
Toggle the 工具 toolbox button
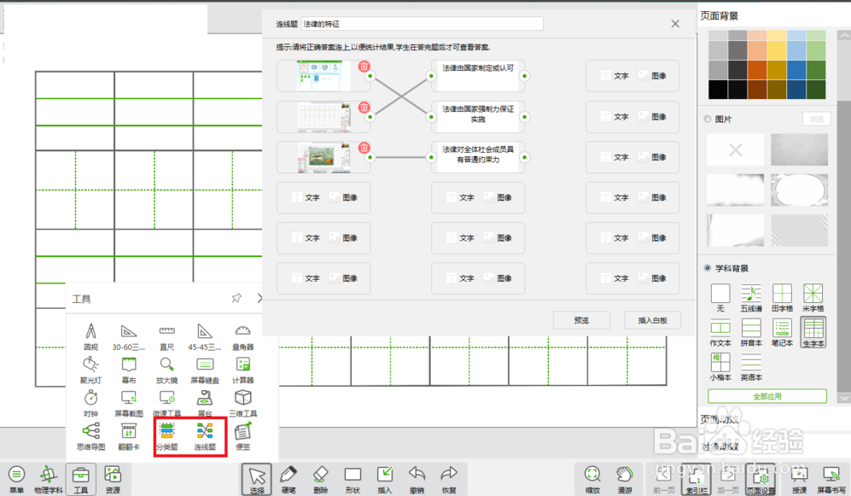pos(80,480)
